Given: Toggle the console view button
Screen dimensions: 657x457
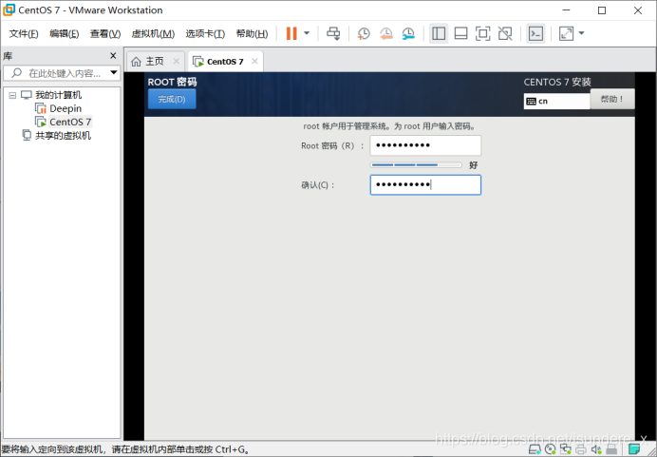Looking at the screenshot, I should pos(535,33).
